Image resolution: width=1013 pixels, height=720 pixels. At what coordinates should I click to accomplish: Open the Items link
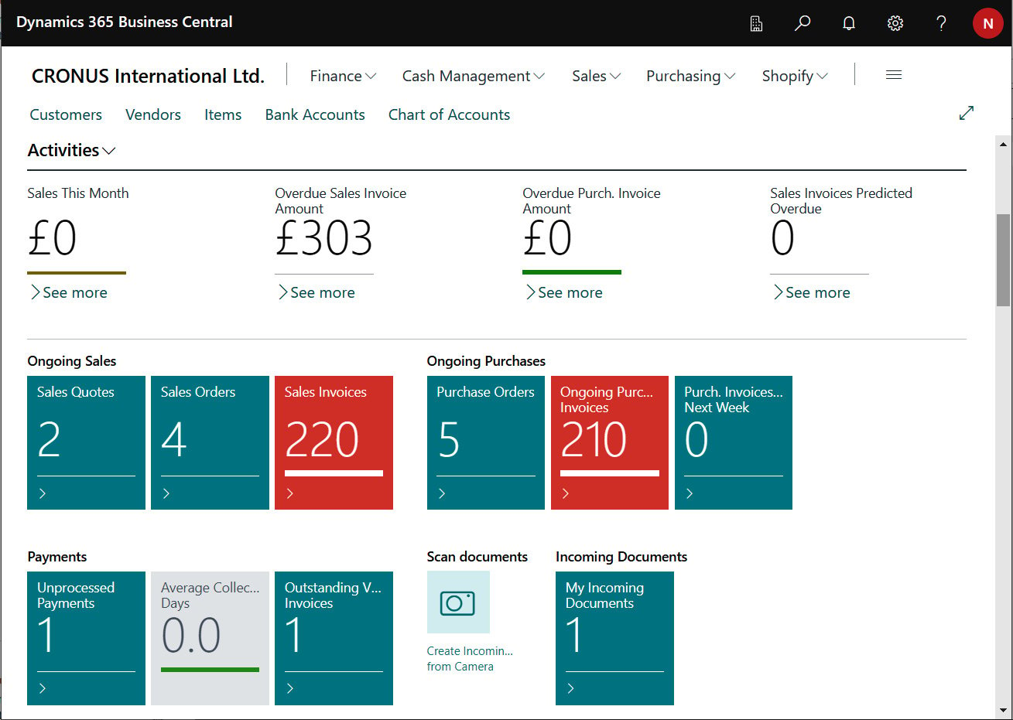(223, 114)
